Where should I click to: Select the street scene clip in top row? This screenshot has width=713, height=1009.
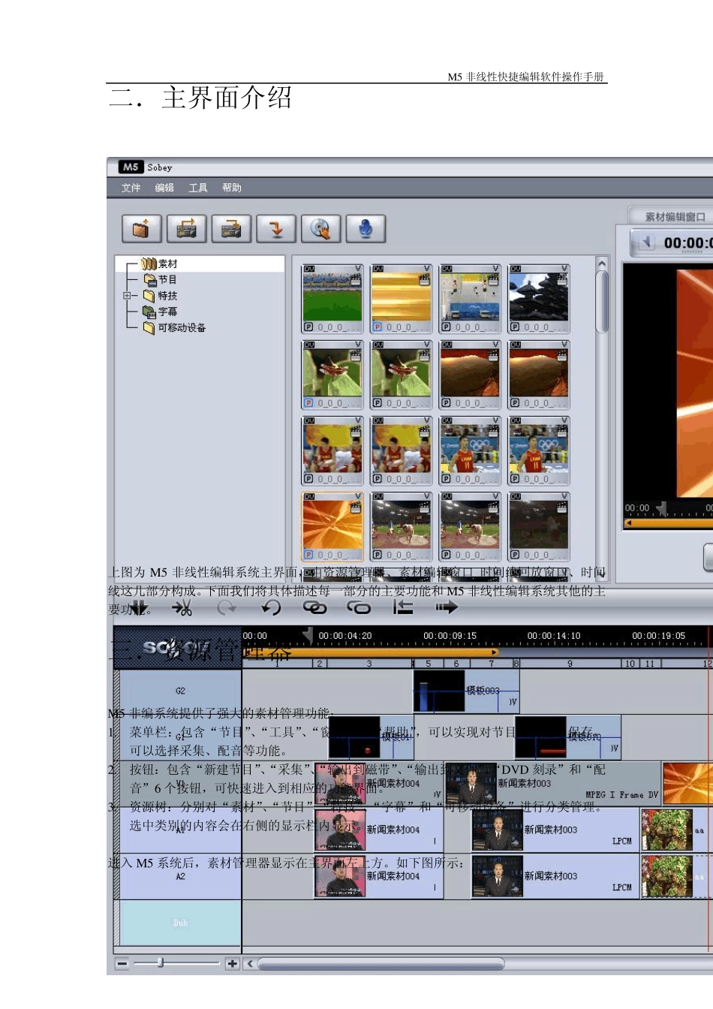(x=470, y=298)
